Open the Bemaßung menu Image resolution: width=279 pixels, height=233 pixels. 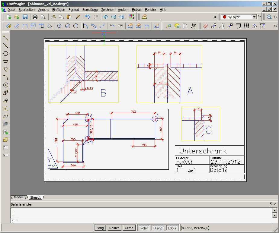pos(90,10)
